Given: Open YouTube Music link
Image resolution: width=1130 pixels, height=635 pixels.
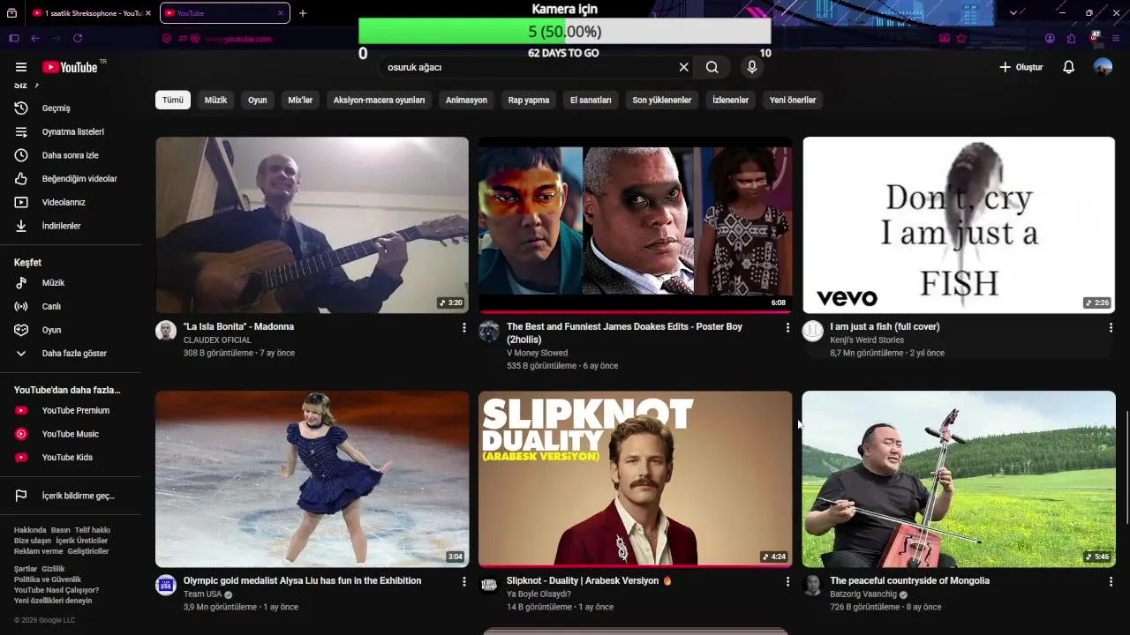Looking at the screenshot, I should coord(71,434).
